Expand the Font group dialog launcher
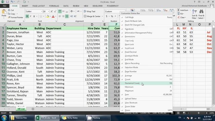This screenshot has width=215, height=121. pyautogui.click(x=56, y=21)
